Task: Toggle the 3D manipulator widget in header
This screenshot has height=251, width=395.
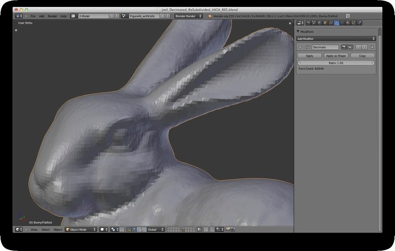Action: pos(128,229)
